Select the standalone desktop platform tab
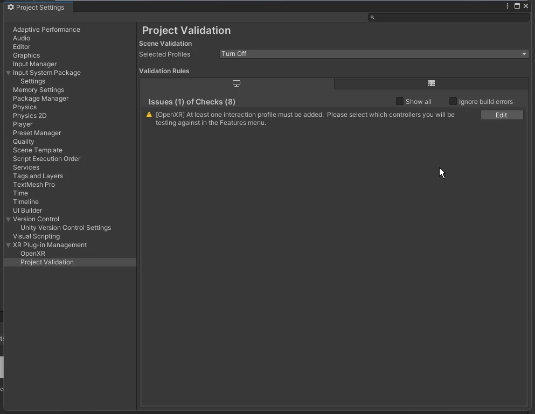The height and width of the screenshot is (414, 535). pos(237,83)
